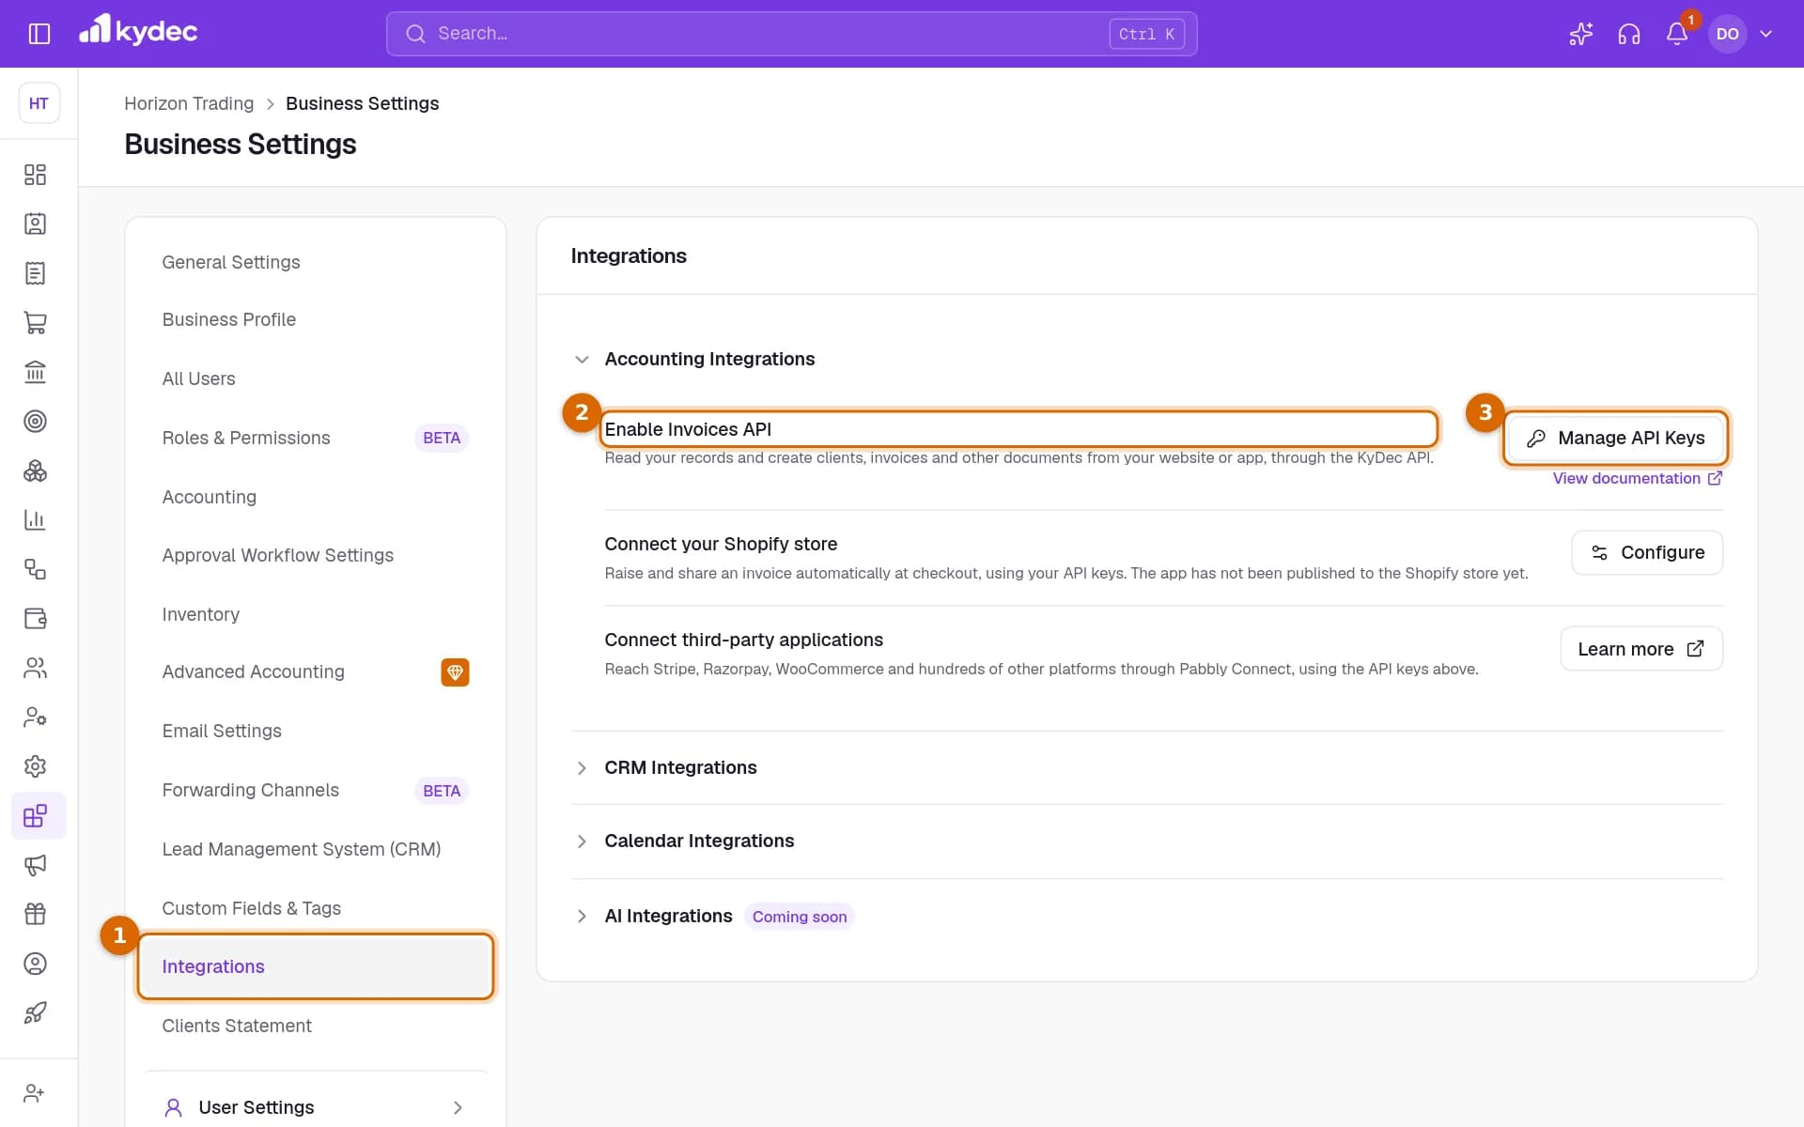Open the rocket icon in sidebar
This screenshot has height=1127, width=1804.
35,1012
